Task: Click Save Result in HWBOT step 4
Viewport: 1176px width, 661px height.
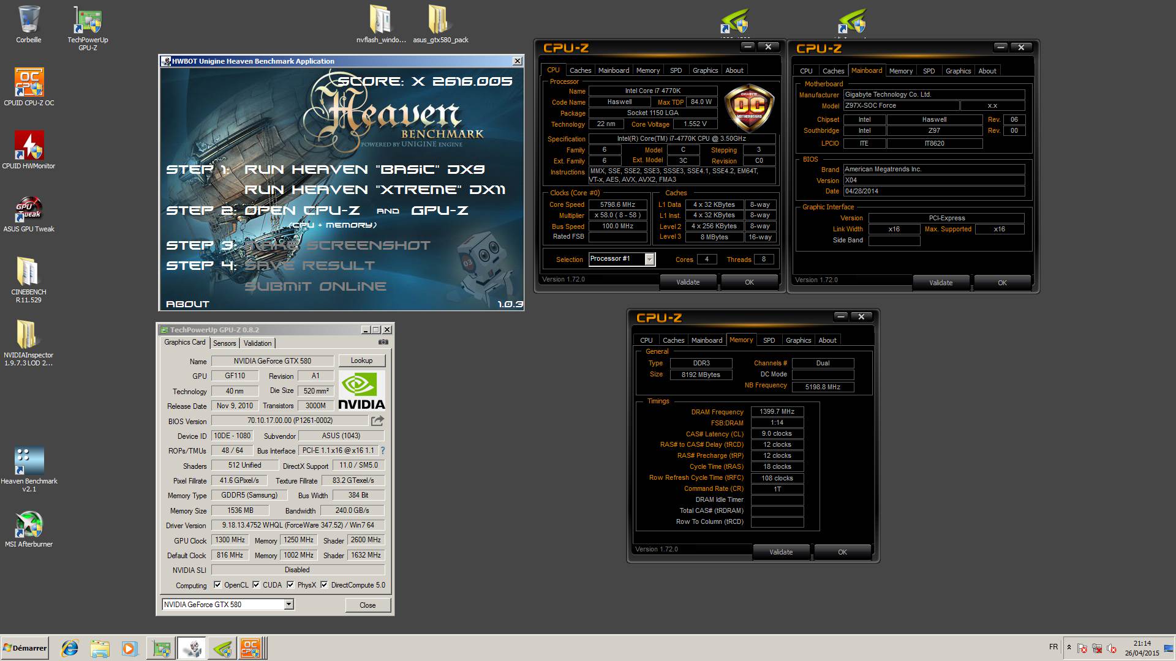Action: coord(309,266)
